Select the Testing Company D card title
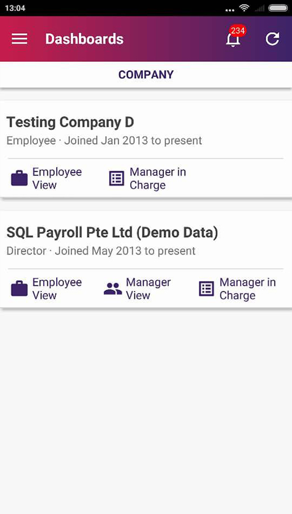This screenshot has height=514, width=292. point(70,122)
